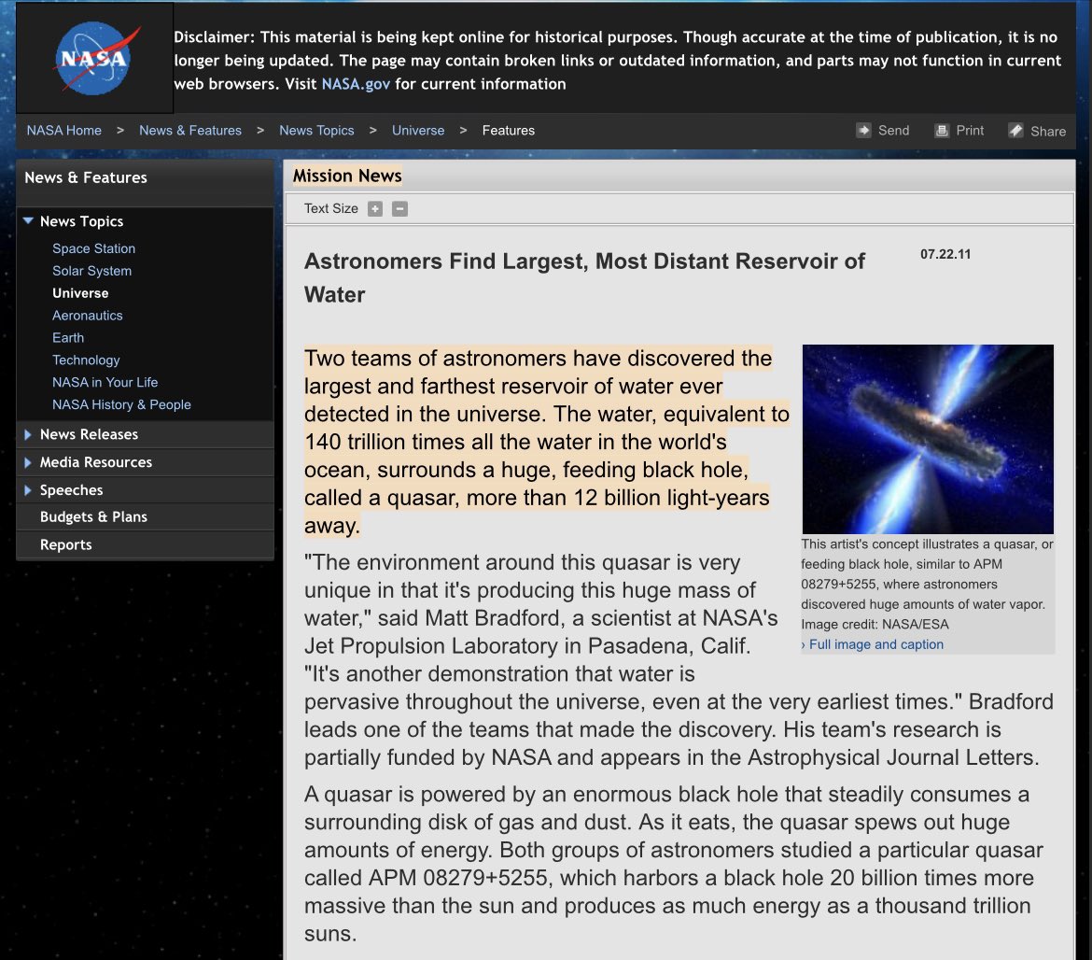
Task: Click the Send arrow icon
Action: pos(863,131)
